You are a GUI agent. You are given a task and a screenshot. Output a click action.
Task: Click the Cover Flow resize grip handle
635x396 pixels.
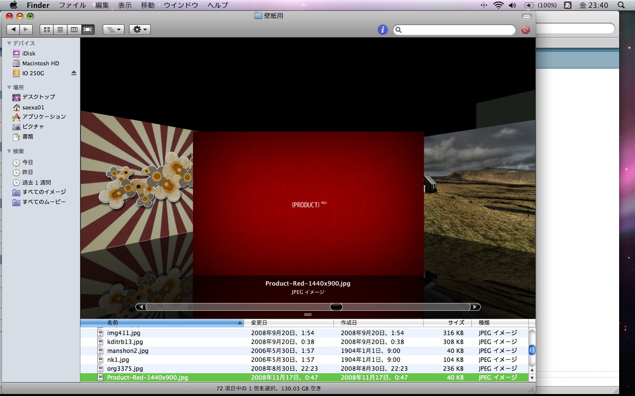308,315
